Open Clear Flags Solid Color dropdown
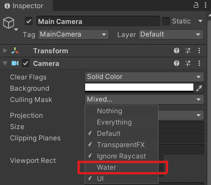The width and height of the screenshot is (211, 185). tap(144, 77)
